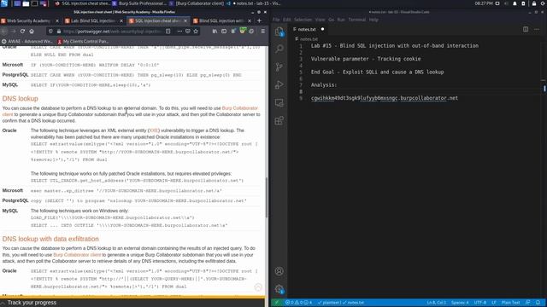Open the Remote Explorer icon
The width and height of the screenshot is (547, 307).
pos(279,102)
